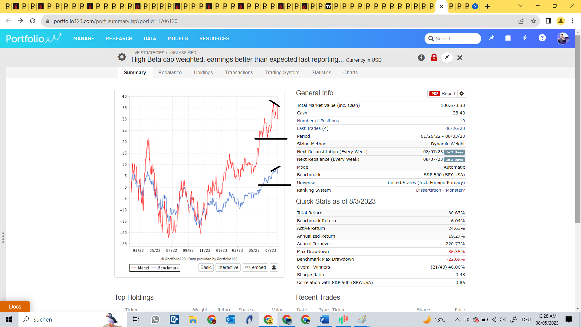Viewport: 581px width, 327px height.
Task: Open the help question mark icon
Action: [542, 38]
